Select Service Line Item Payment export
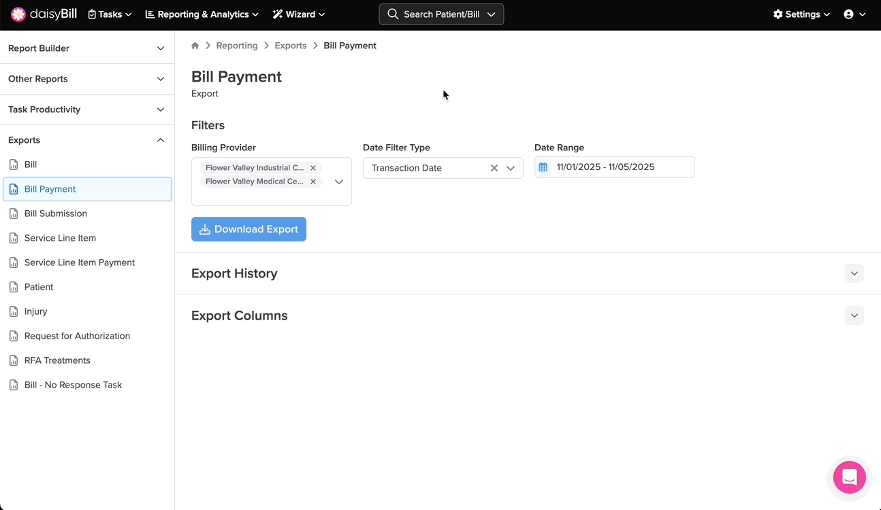This screenshot has height=510, width=881. coord(80,262)
